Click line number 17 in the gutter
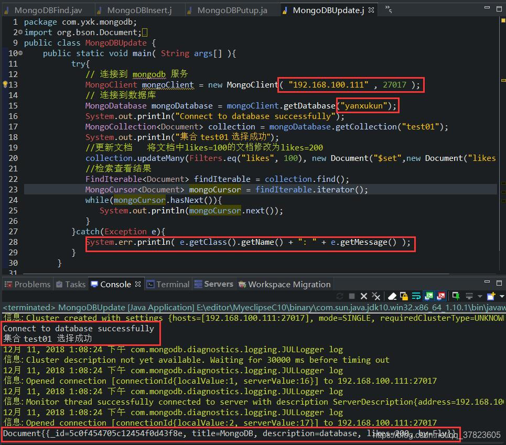Screen dimensions: 506x445 point(13,127)
